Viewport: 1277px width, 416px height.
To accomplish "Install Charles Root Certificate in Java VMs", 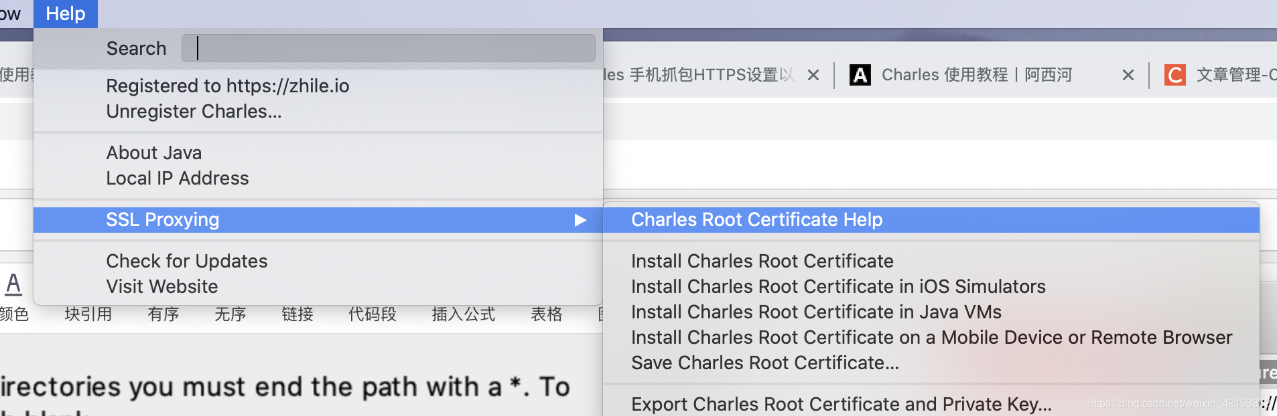I will click(x=931, y=312).
